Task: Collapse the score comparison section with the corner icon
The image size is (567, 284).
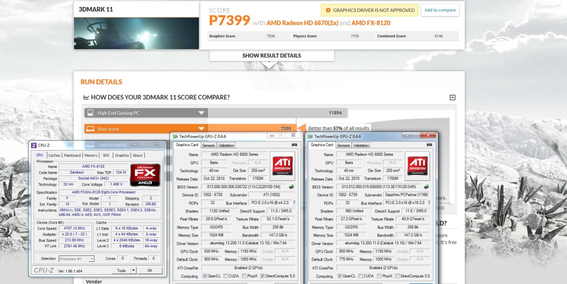Action: click(452, 98)
